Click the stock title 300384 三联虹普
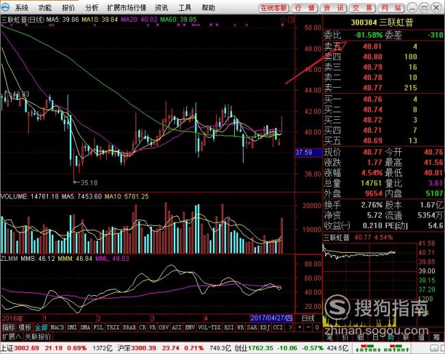This screenshot has height=354, width=445. pyautogui.click(x=382, y=23)
